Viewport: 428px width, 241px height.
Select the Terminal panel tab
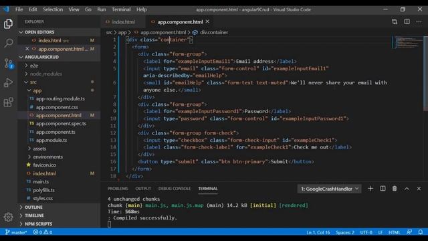(208, 189)
